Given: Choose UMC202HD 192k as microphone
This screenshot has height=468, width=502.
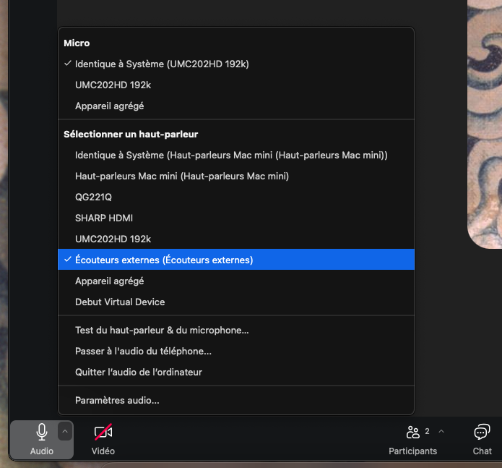Looking at the screenshot, I should pos(113,85).
